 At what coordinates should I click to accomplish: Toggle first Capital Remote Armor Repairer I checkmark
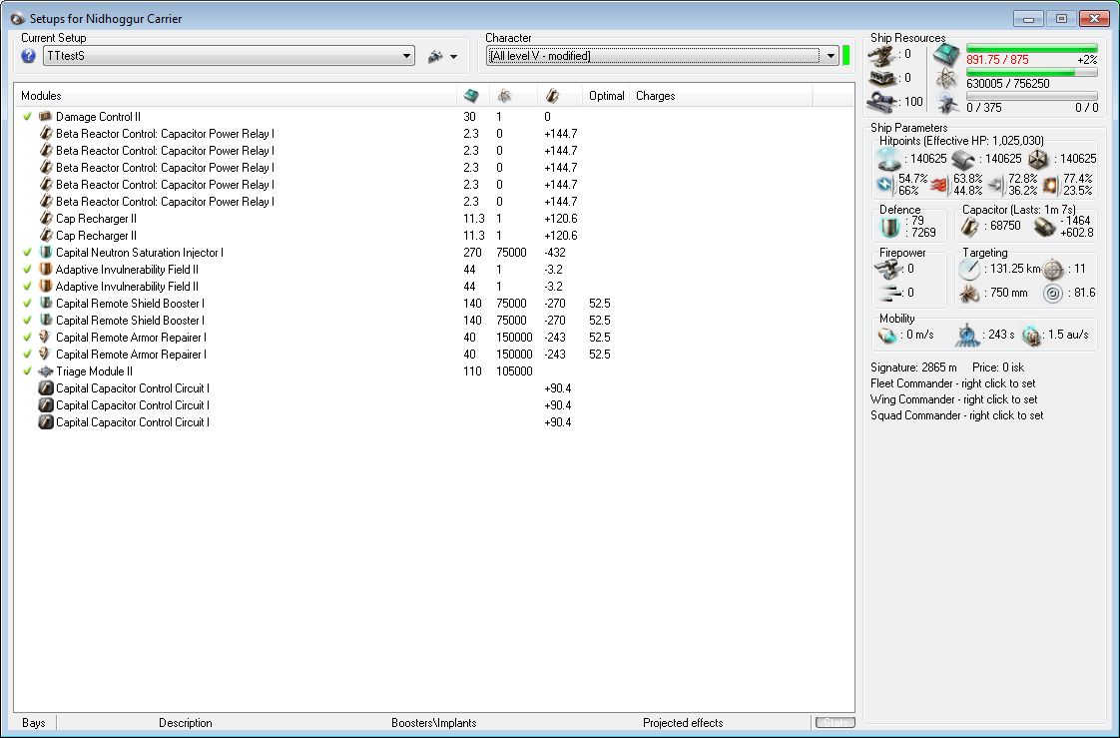click(27, 338)
